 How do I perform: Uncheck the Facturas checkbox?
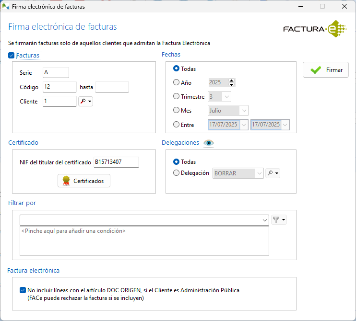tap(12, 56)
